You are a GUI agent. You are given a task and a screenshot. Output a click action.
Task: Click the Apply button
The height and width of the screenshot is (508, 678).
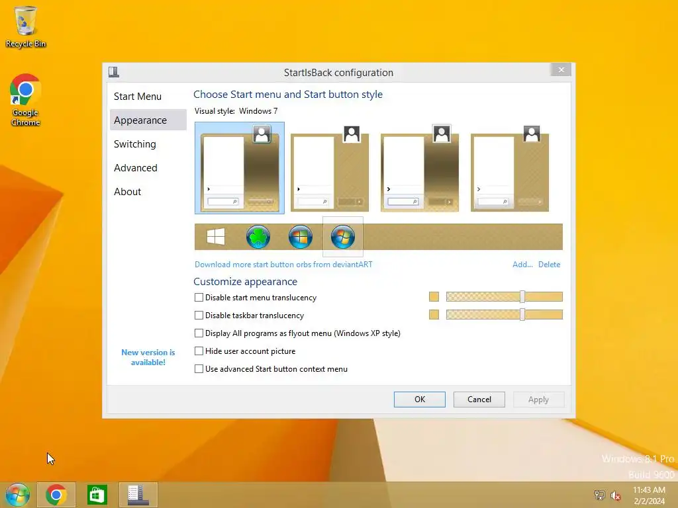[x=538, y=399]
